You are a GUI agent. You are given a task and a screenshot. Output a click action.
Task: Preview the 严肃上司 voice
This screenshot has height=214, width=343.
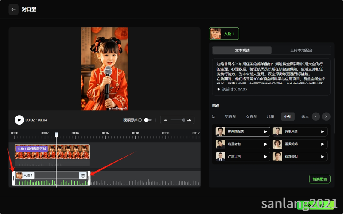(265, 156)
